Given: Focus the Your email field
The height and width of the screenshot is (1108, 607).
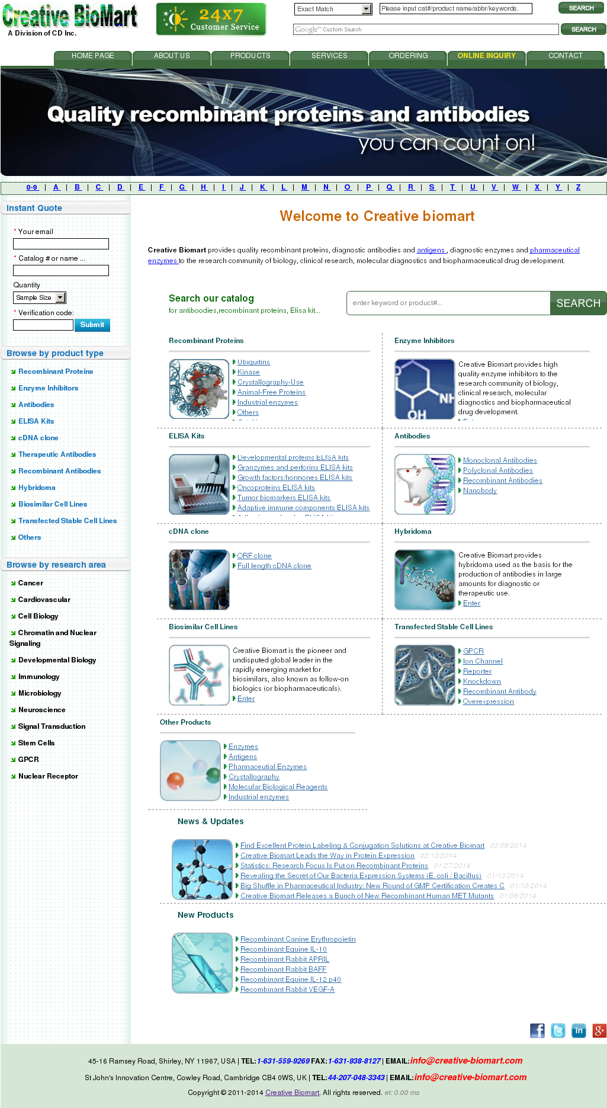Looking at the screenshot, I should click(61, 244).
